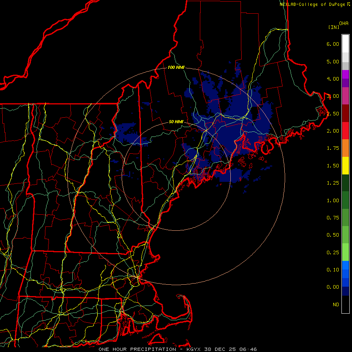The width and height of the screenshot is (352, 352).
Task: Pick the bright red swatch above 2.00
Action: click(x=345, y=131)
